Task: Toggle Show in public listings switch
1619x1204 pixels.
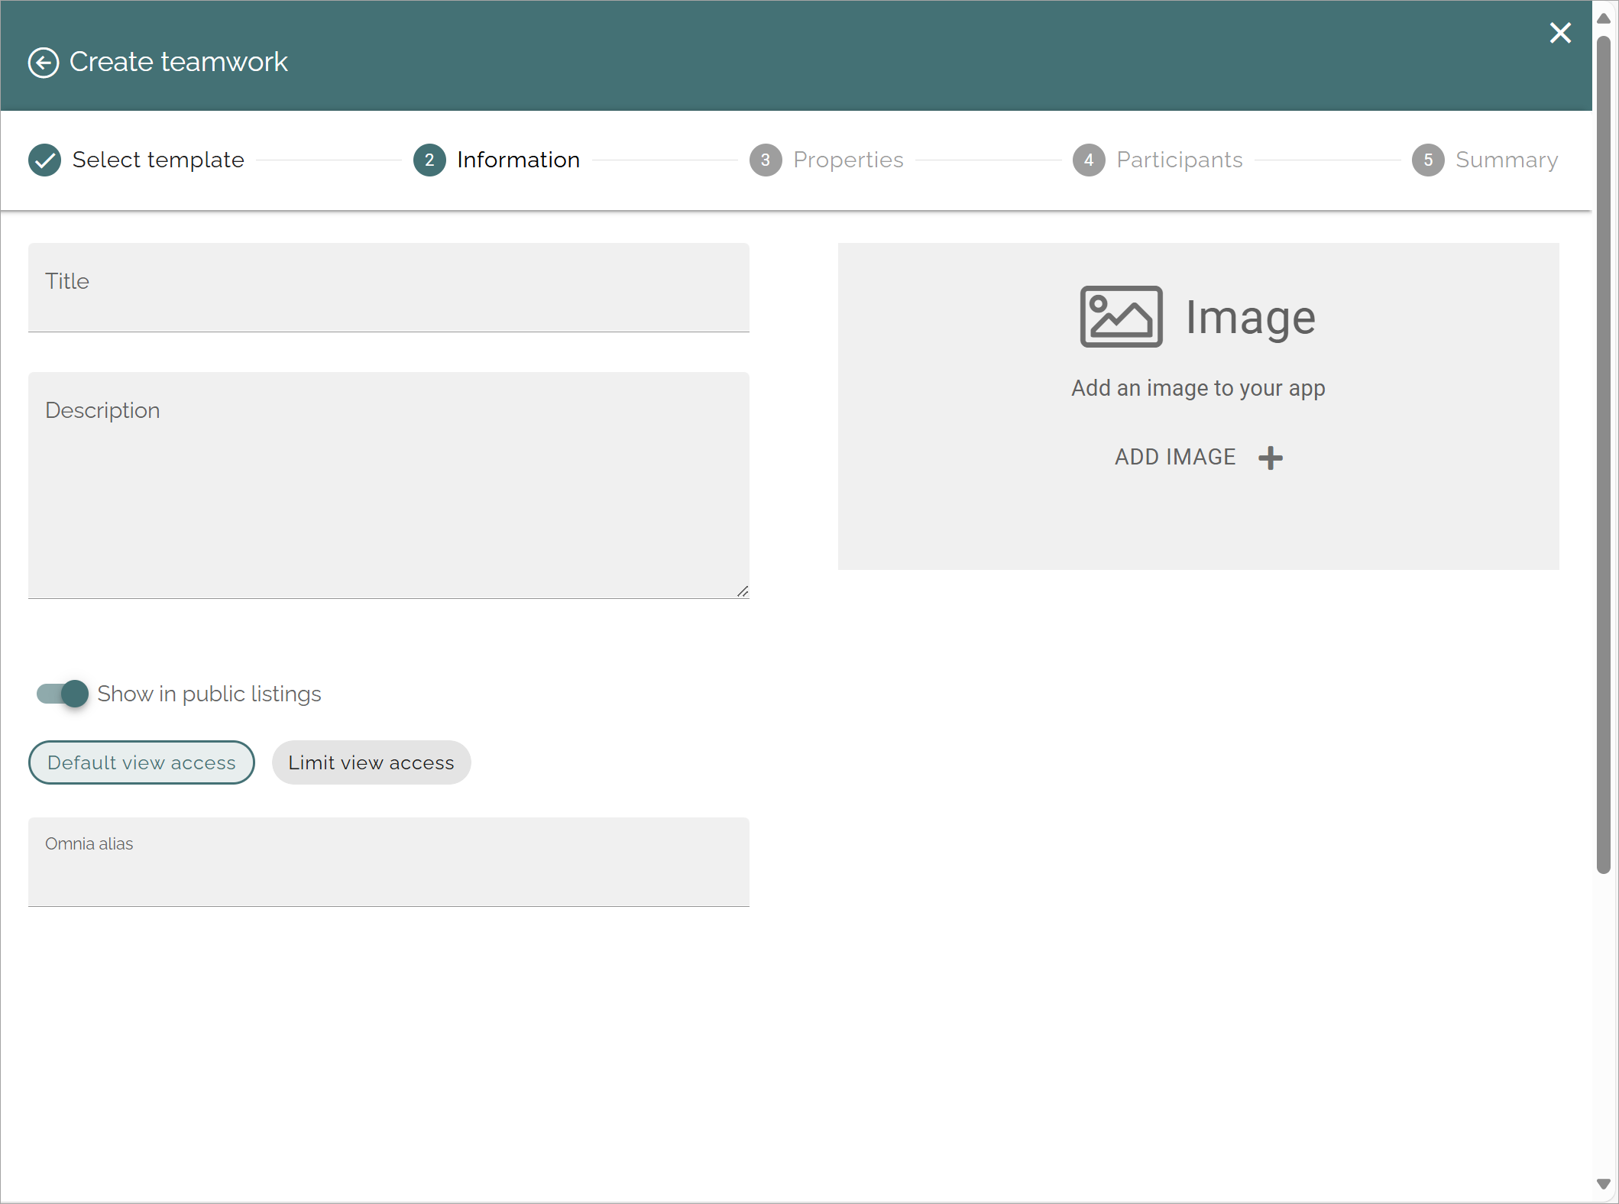Action: 63,694
